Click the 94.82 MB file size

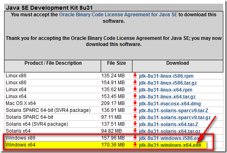point(112,131)
